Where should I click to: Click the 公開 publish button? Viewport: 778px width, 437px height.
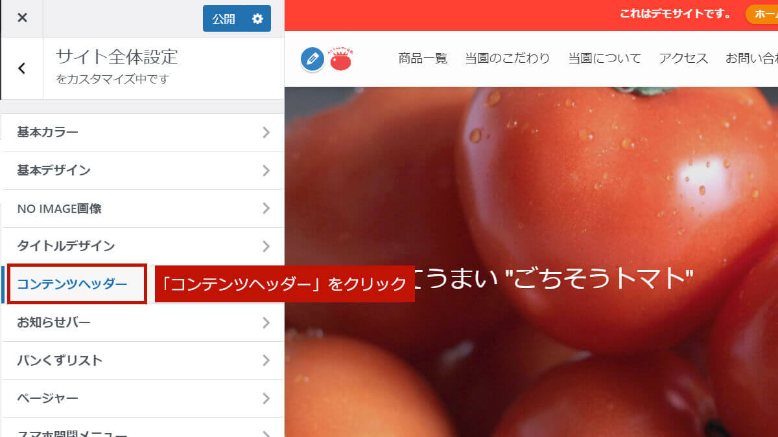tap(224, 19)
